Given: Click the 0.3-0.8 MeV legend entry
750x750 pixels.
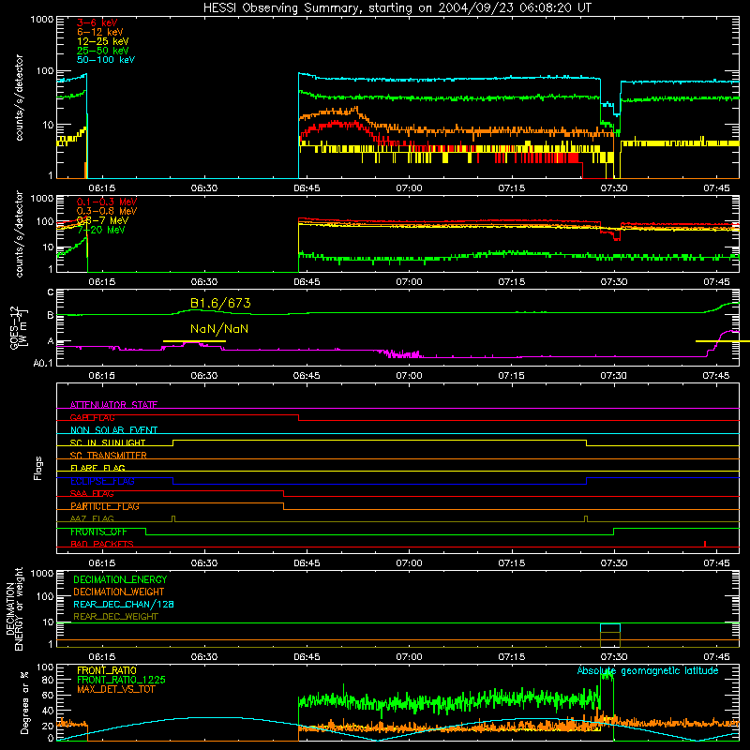Looking at the screenshot, I should tap(107, 211).
